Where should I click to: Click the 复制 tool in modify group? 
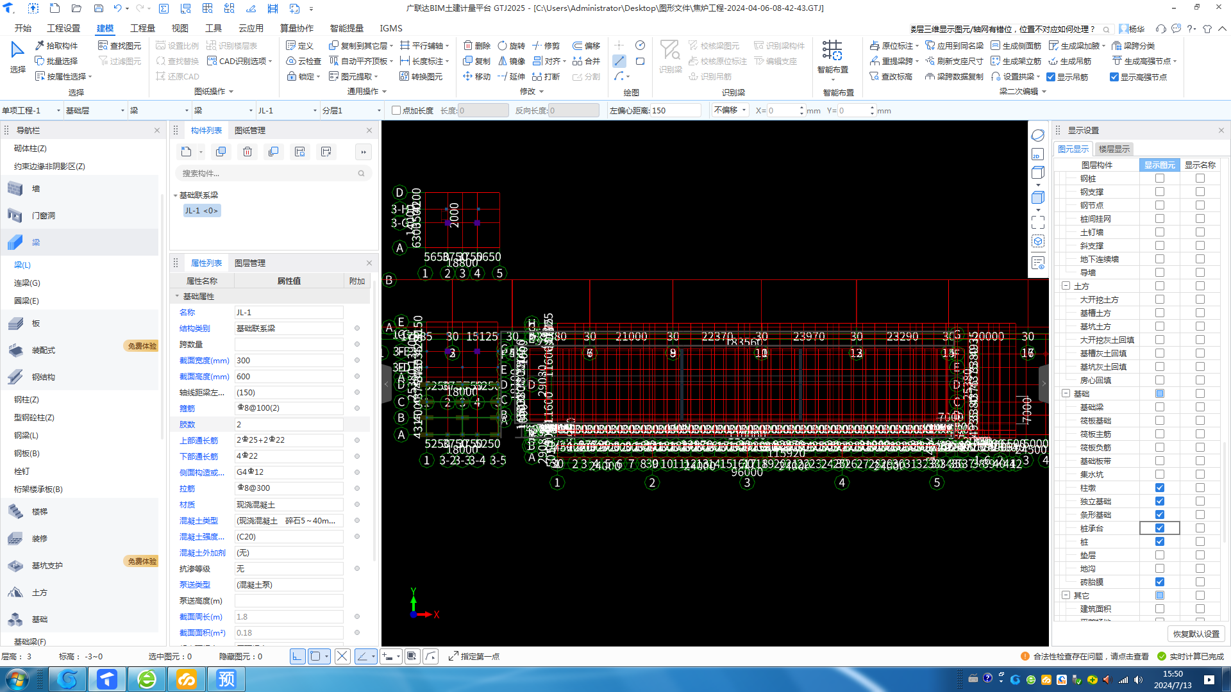477,61
